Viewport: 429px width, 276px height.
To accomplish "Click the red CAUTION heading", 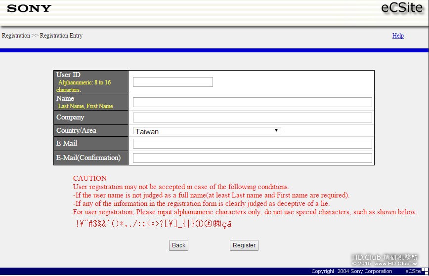I will [x=90, y=178].
